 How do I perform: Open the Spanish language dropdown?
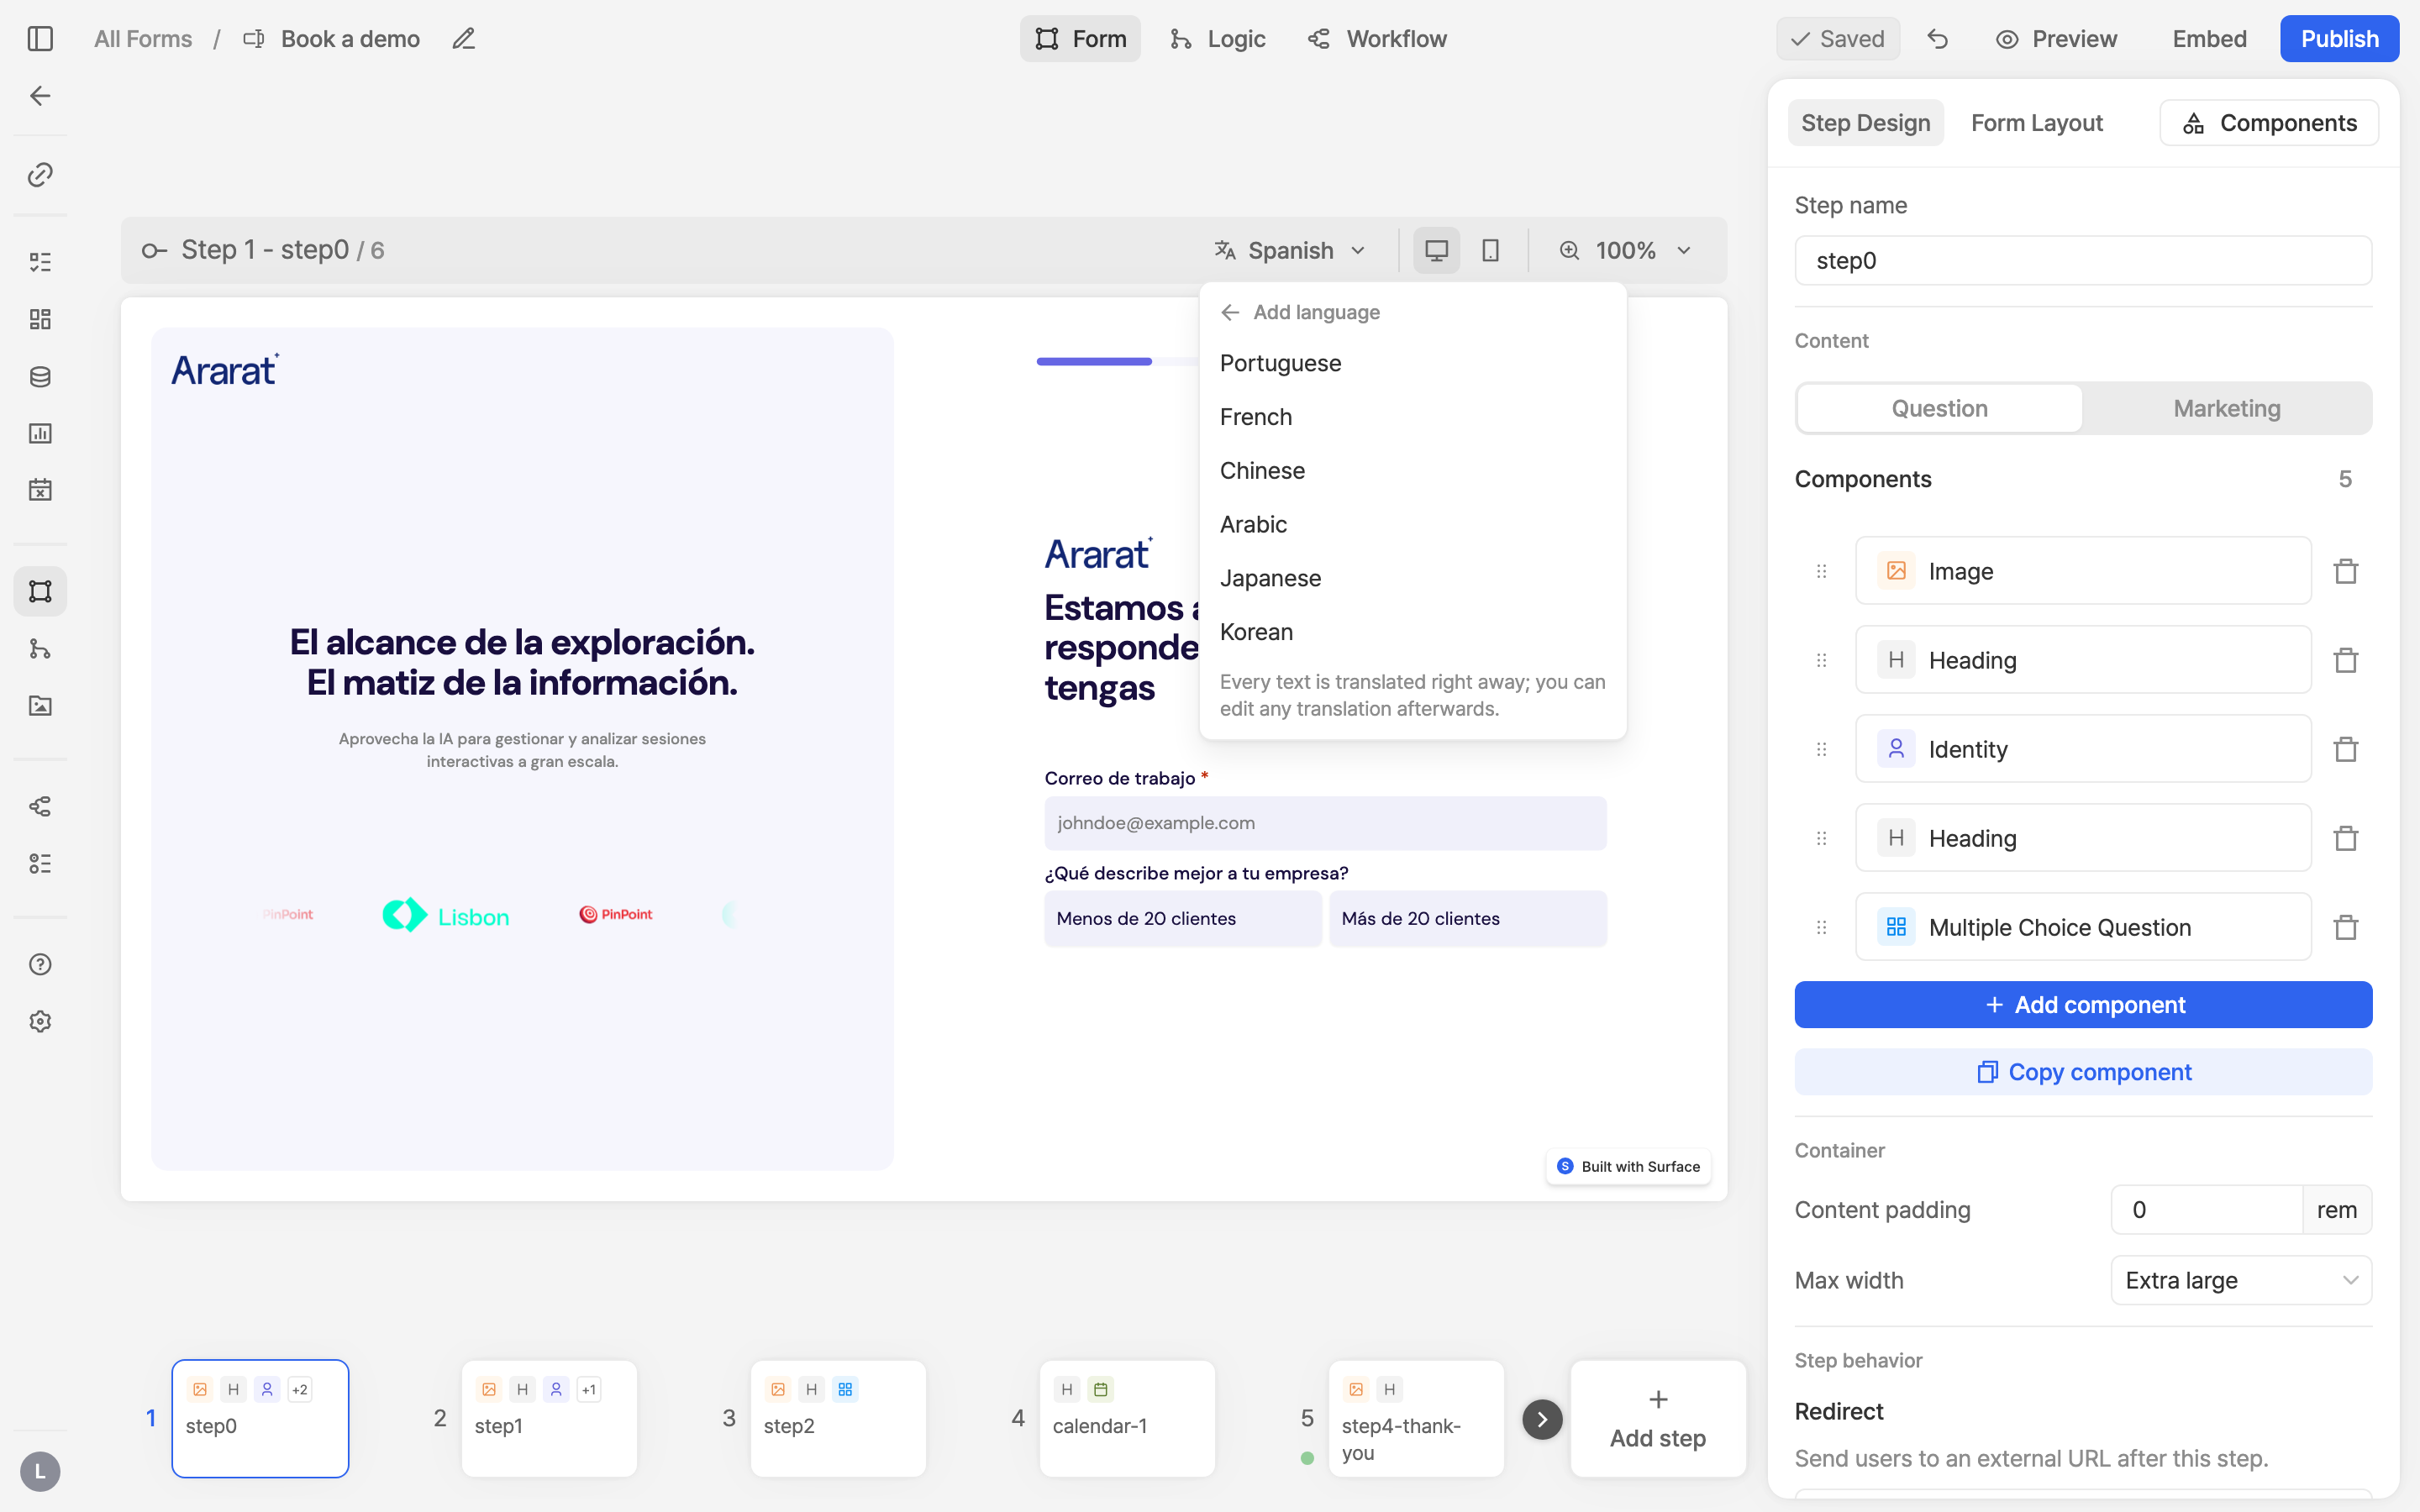click(x=1290, y=250)
